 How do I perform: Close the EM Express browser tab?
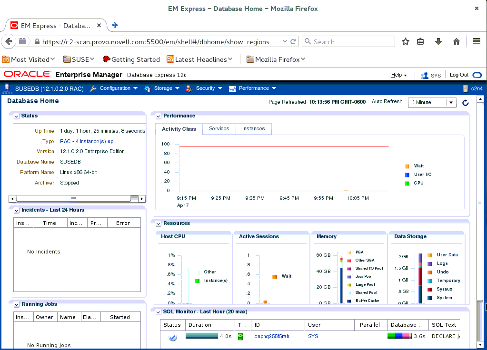pyautogui.click(x=99, y=25)
